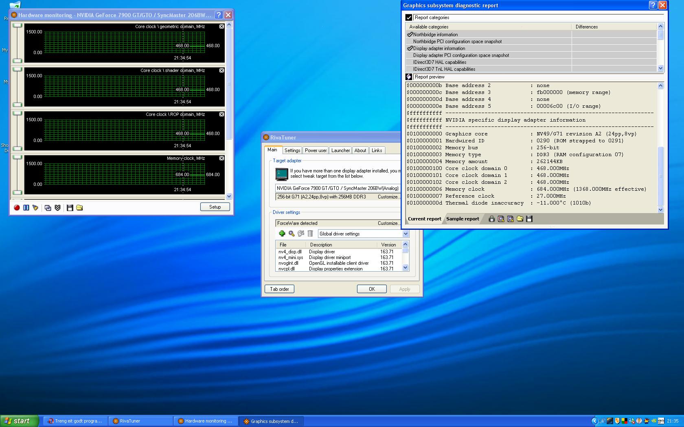
Task: Select IDirect3D7 HAL capabilities row
Action: pos(531,62)
